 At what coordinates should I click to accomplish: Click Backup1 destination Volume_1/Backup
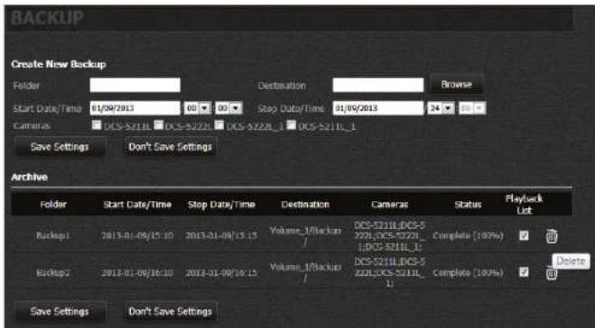pos(305,235)
